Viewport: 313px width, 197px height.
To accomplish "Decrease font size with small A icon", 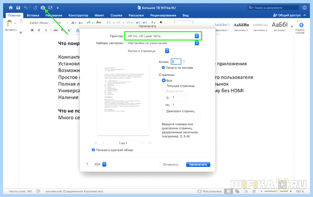I will pos(80,23).
